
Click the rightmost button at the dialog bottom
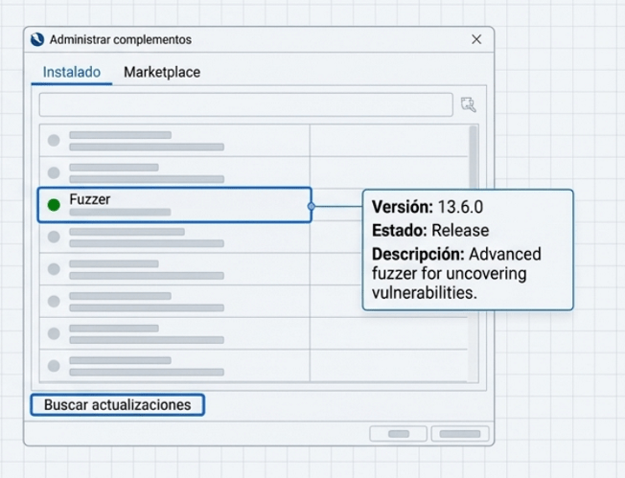click(x=459, y=434)
